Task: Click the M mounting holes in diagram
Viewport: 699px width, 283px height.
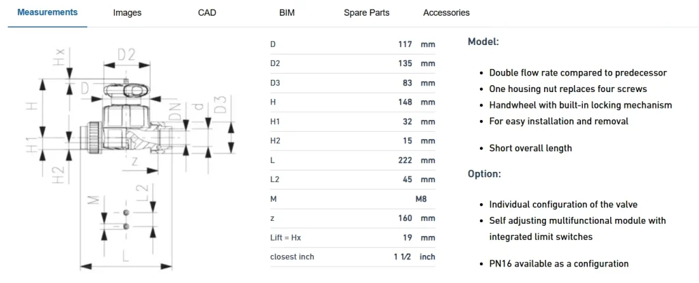Action: [126, 219]
